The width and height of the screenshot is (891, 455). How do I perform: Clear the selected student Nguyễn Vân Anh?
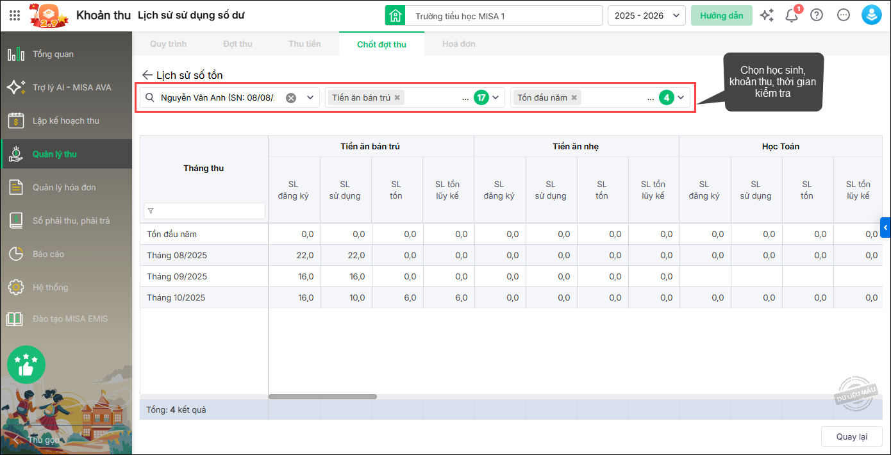[291, 97]
